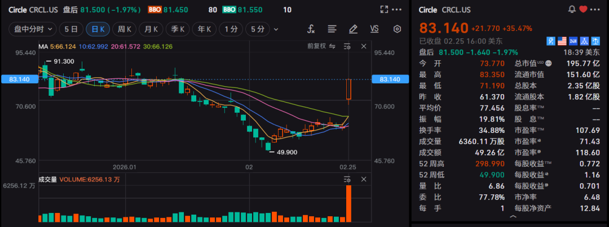Open the VS stock comparison tool
This screenshot has height=227, width=609.
point(374,29)
